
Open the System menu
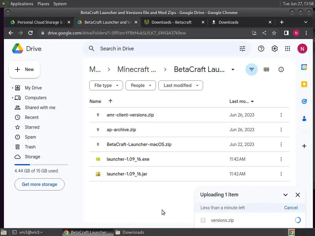(60, 4)
